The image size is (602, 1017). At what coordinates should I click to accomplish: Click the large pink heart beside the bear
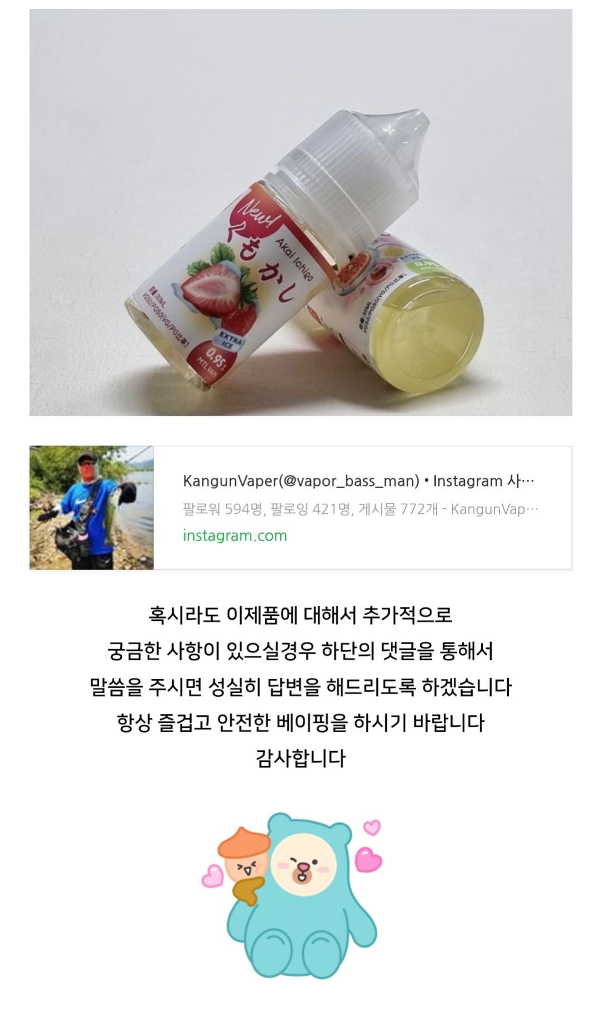click(368, 859)
